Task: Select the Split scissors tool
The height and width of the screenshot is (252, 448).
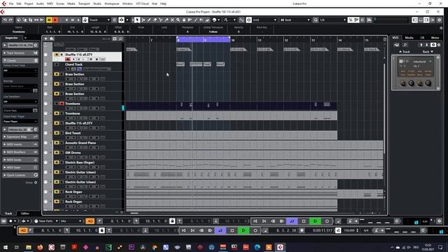Action: pos(160,20)
